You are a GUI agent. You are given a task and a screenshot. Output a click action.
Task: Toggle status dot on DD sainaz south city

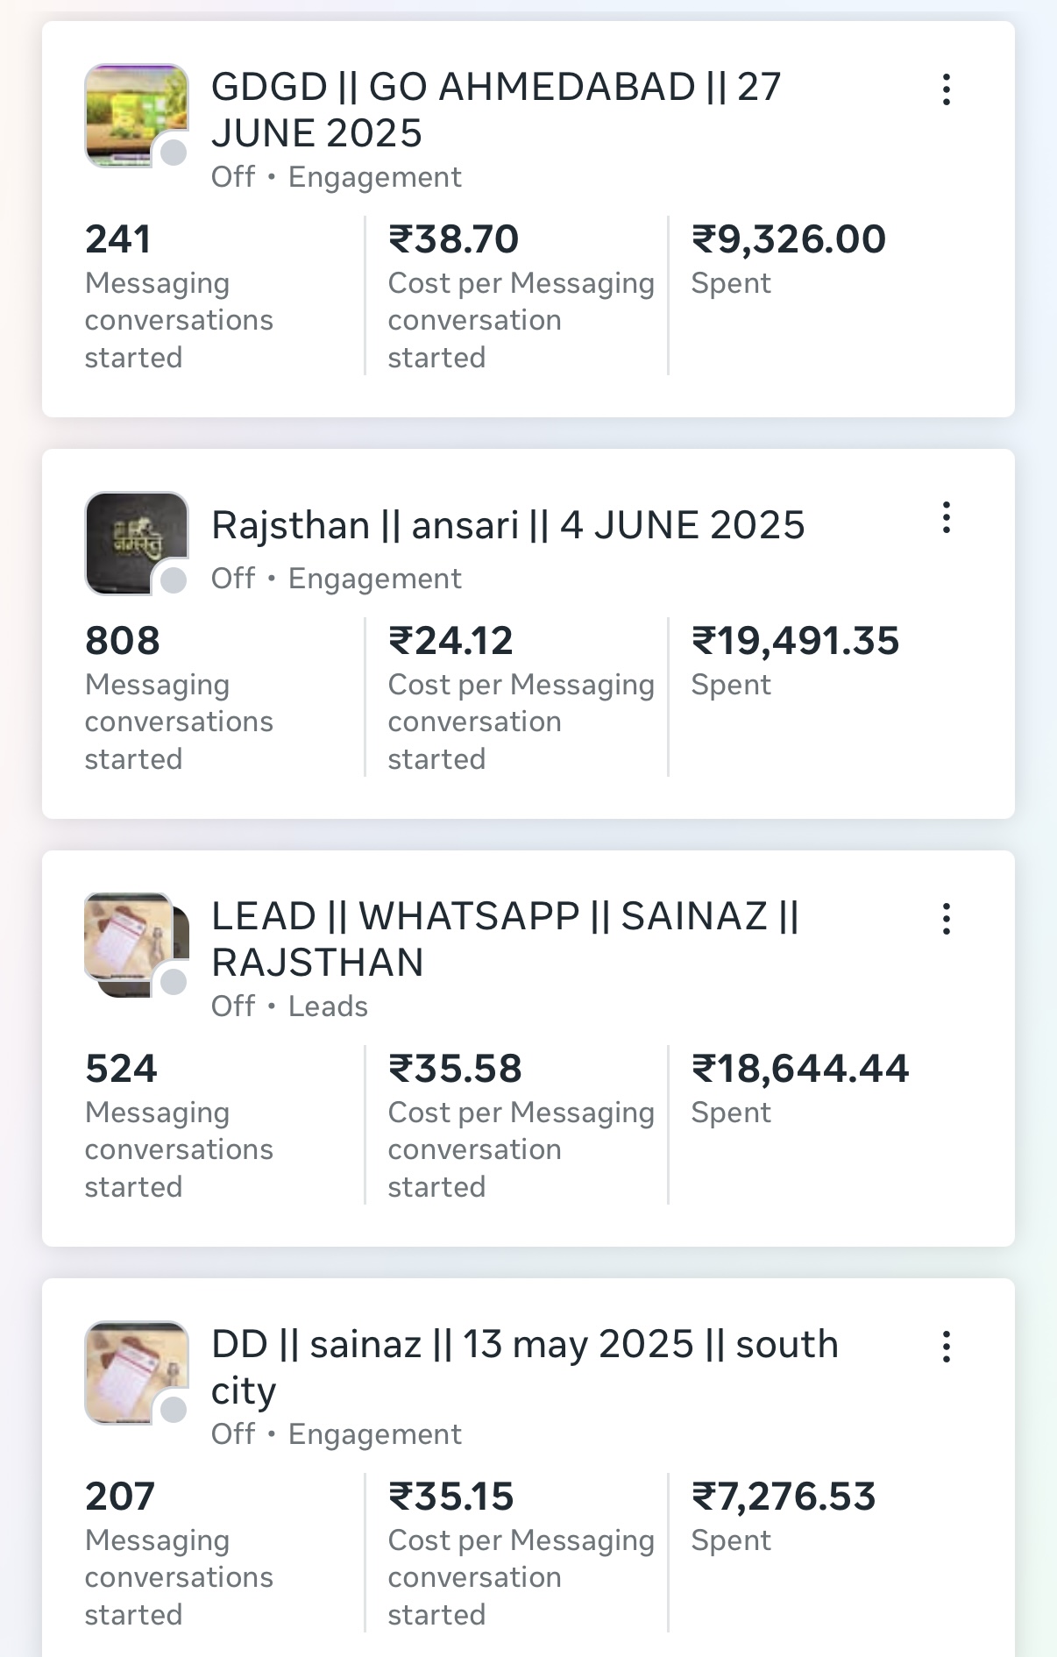pos(174,1410)
